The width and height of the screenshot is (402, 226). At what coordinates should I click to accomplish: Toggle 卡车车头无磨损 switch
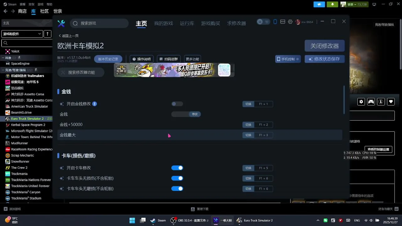[177, 189]
